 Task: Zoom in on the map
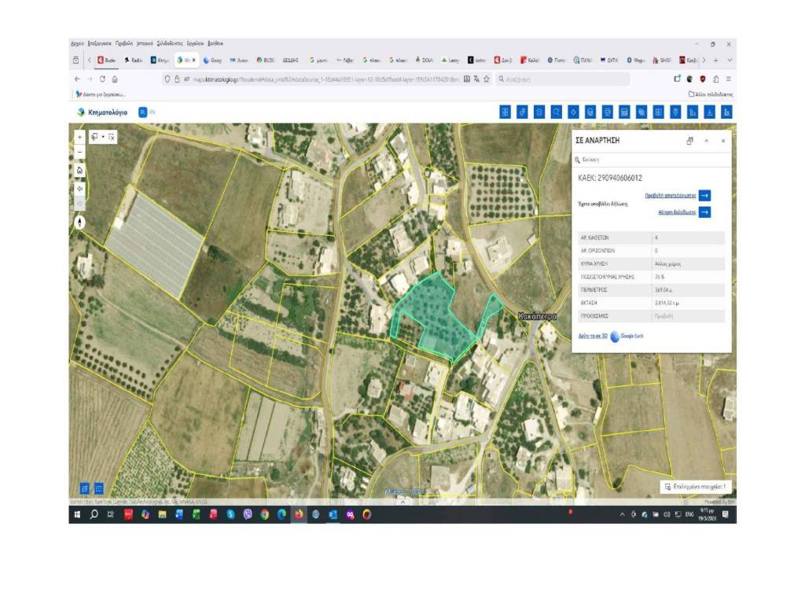point(79,137)
